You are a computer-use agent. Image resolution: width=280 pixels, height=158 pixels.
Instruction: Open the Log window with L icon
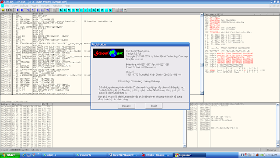61,10
